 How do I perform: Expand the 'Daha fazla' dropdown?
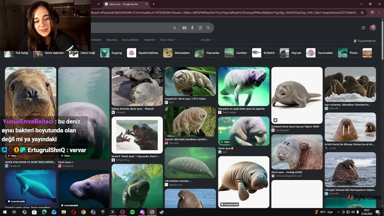pyautogui.click(x=168, y=40)
